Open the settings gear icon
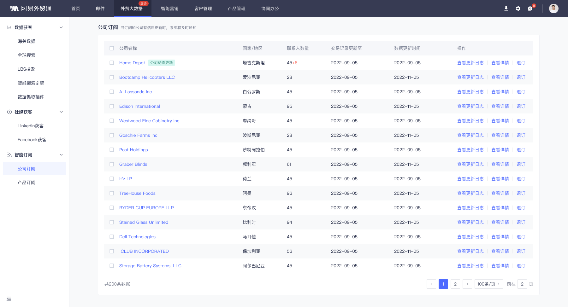This screenshot has width=568, height=307. (x=518, y=9)
